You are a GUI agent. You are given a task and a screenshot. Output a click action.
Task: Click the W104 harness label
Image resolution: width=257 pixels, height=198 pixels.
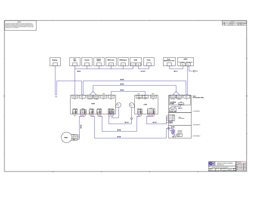click(x=122, y=90)
